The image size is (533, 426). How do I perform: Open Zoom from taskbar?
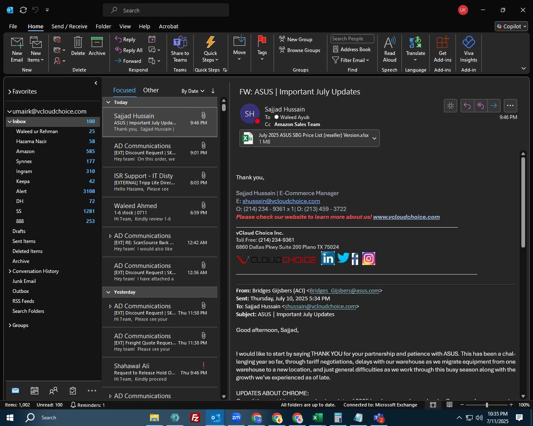click(236, 418)
